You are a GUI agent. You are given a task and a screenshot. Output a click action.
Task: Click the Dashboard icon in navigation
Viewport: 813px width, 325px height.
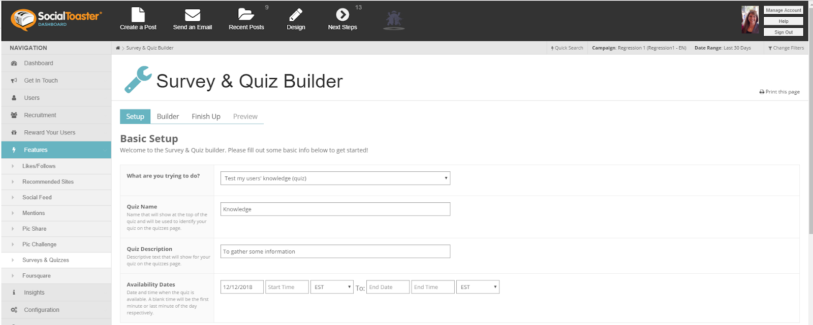pos(14,63)
